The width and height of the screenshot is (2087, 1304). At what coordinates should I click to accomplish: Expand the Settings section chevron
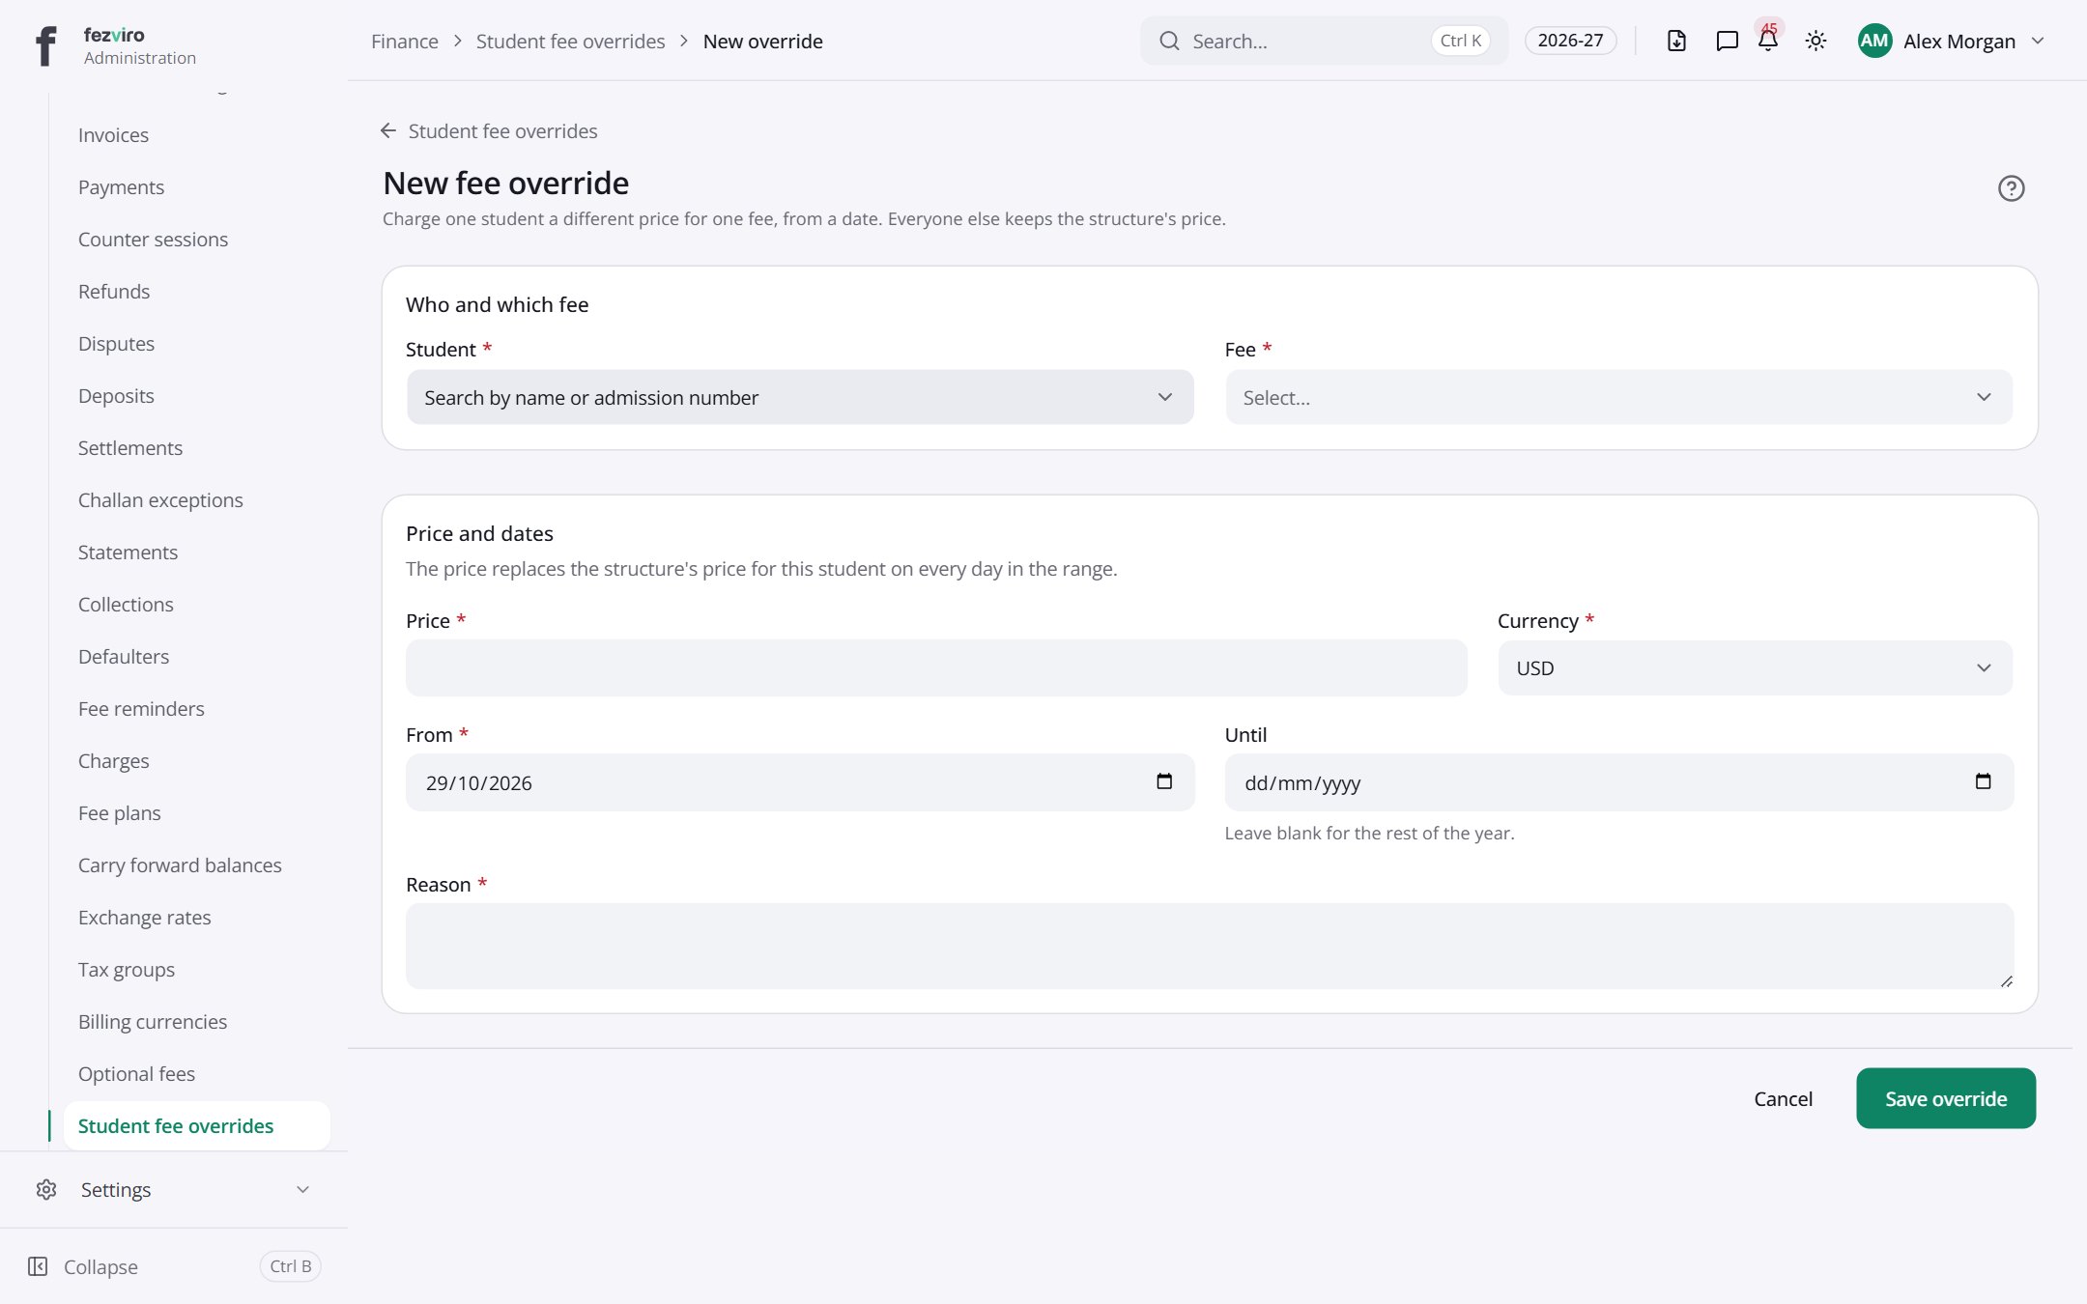(302, 1189)
